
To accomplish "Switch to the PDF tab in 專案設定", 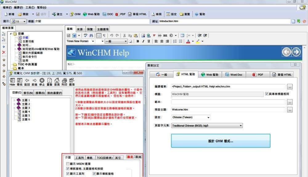I will (258, 75).
